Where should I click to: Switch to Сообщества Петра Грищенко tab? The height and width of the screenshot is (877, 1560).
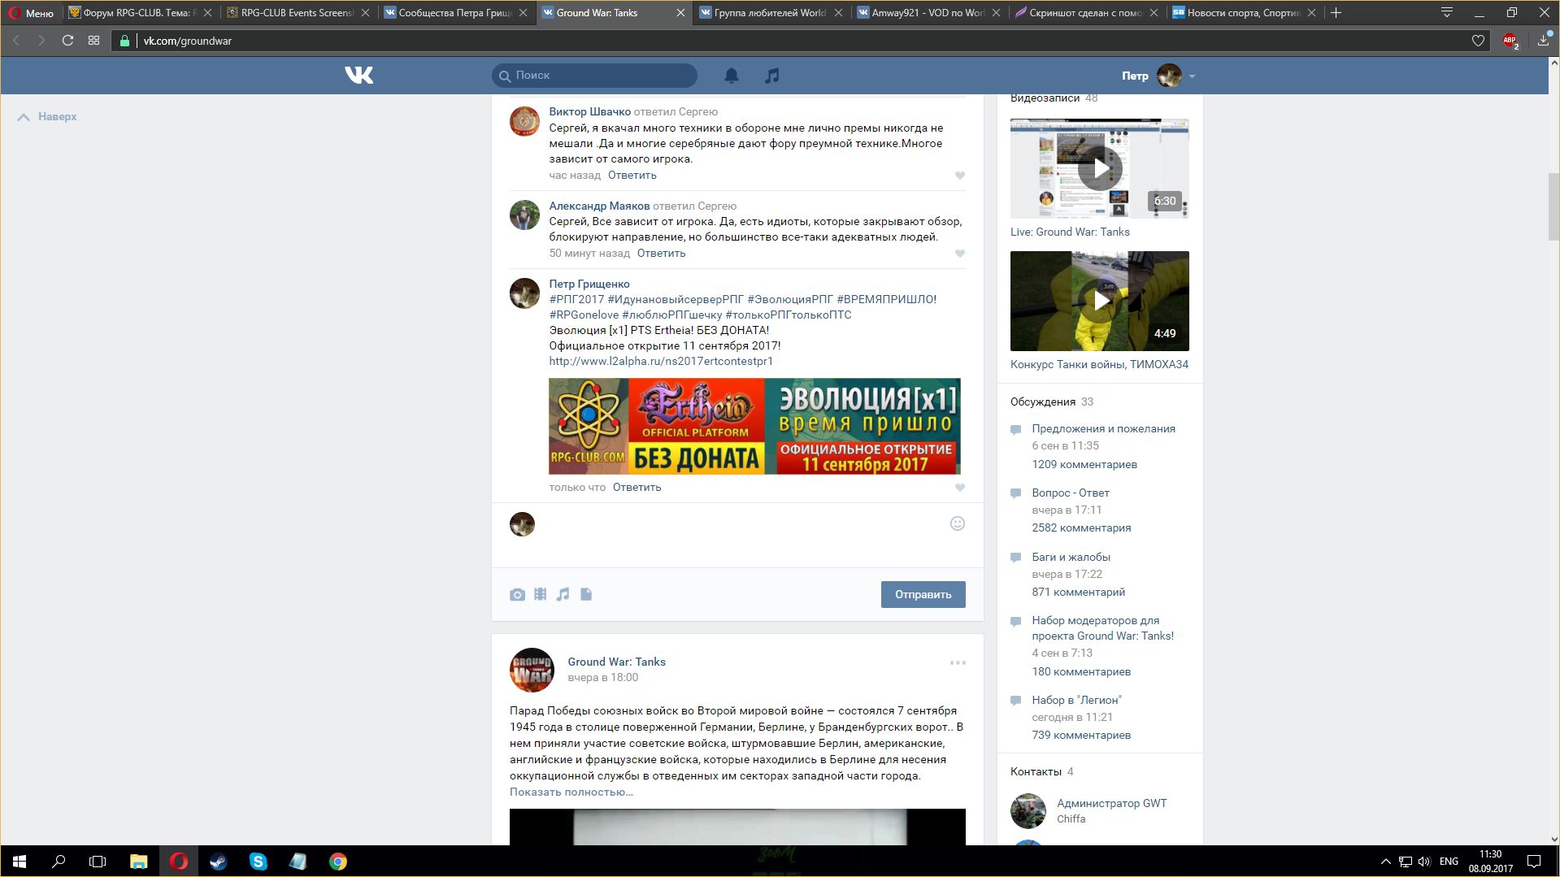[454, 13]
